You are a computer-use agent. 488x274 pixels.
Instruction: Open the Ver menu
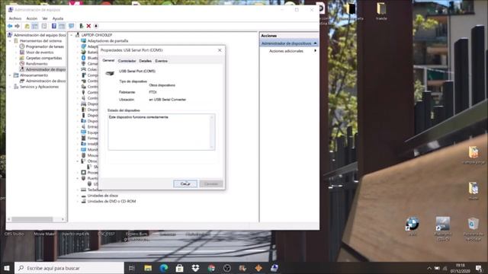45,18
